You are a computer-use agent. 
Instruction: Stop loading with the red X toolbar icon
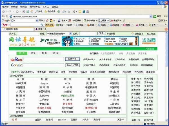tap(24, 12)
